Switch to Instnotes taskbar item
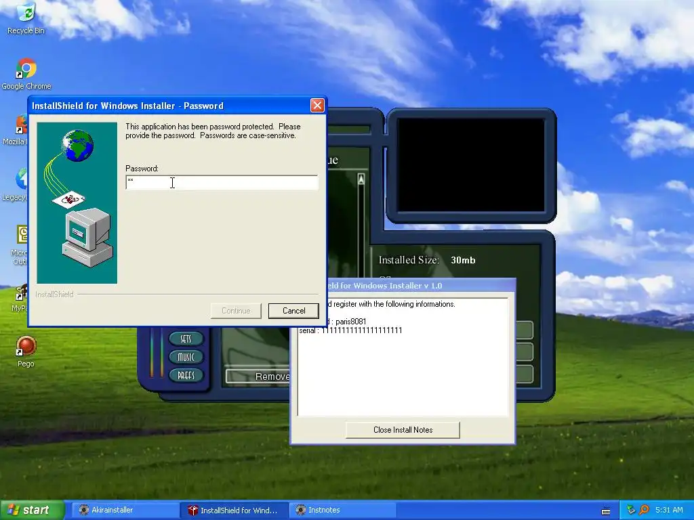 click(342, 511)
